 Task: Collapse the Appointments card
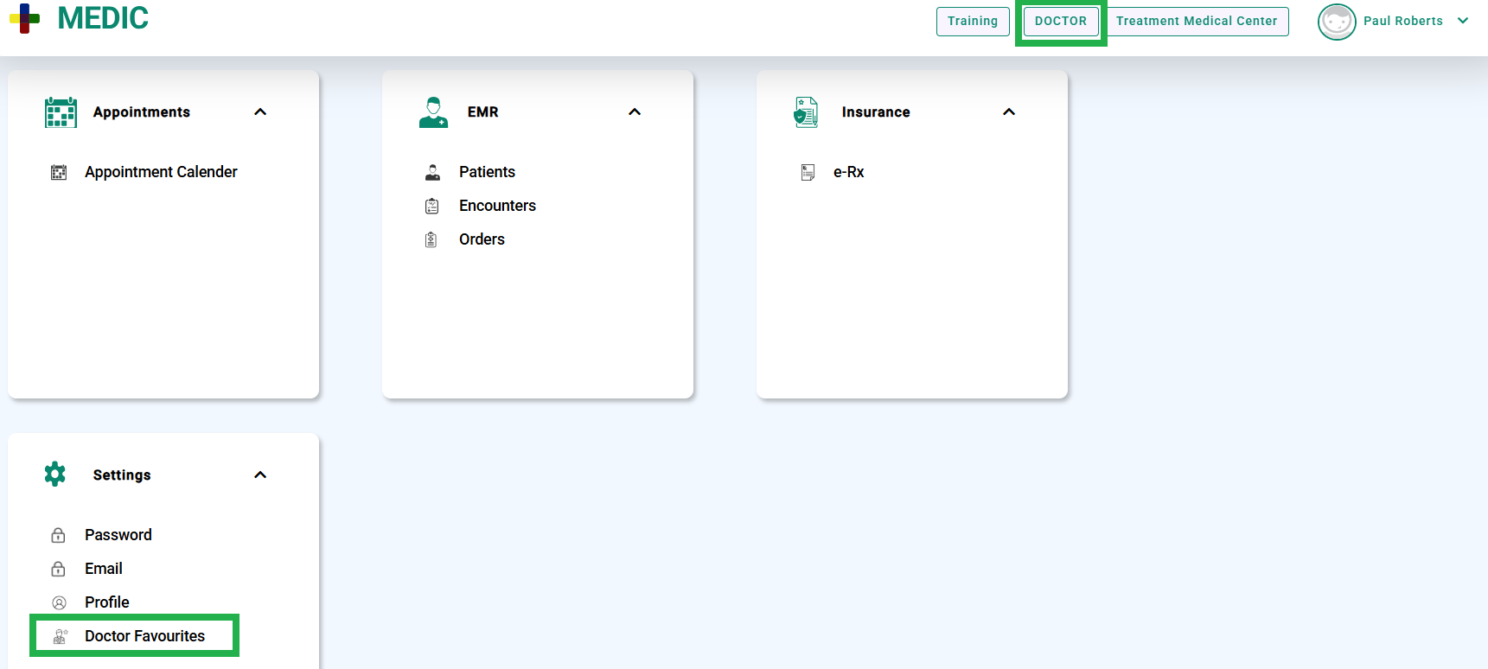tap(260, 112)
